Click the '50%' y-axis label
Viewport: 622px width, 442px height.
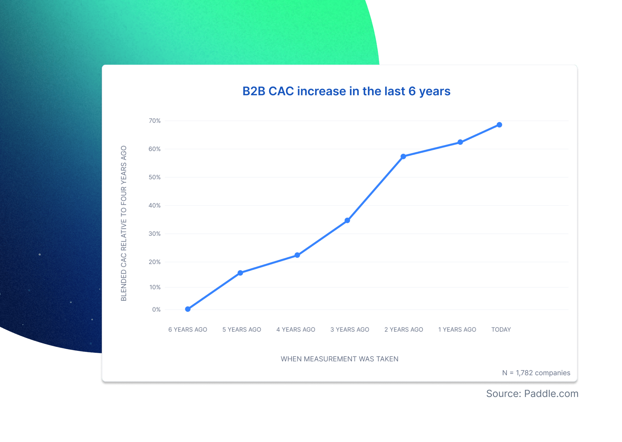pos(155,177)
